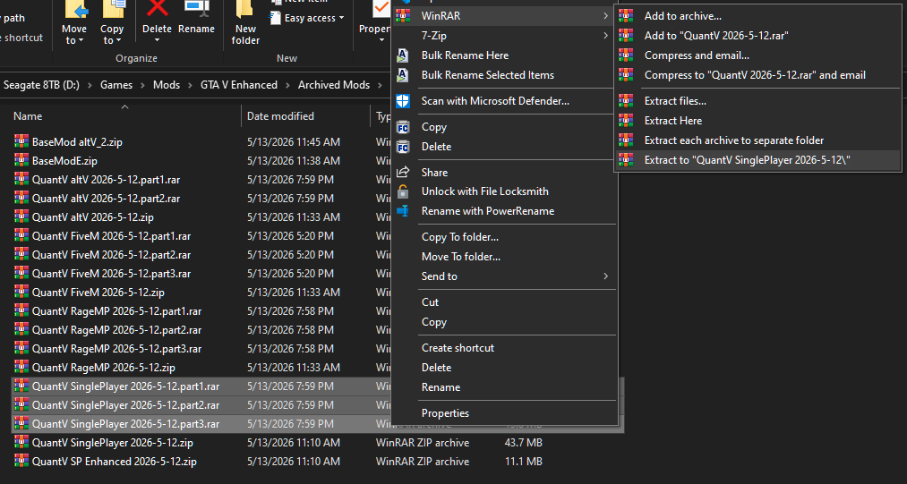Click the 43.7 MB size cell
Viewport: 907px width, 484px height.
(x=524, y=443)
